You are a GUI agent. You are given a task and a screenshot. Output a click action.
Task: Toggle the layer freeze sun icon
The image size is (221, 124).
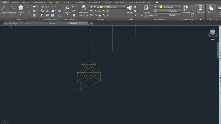coord(95,7)
